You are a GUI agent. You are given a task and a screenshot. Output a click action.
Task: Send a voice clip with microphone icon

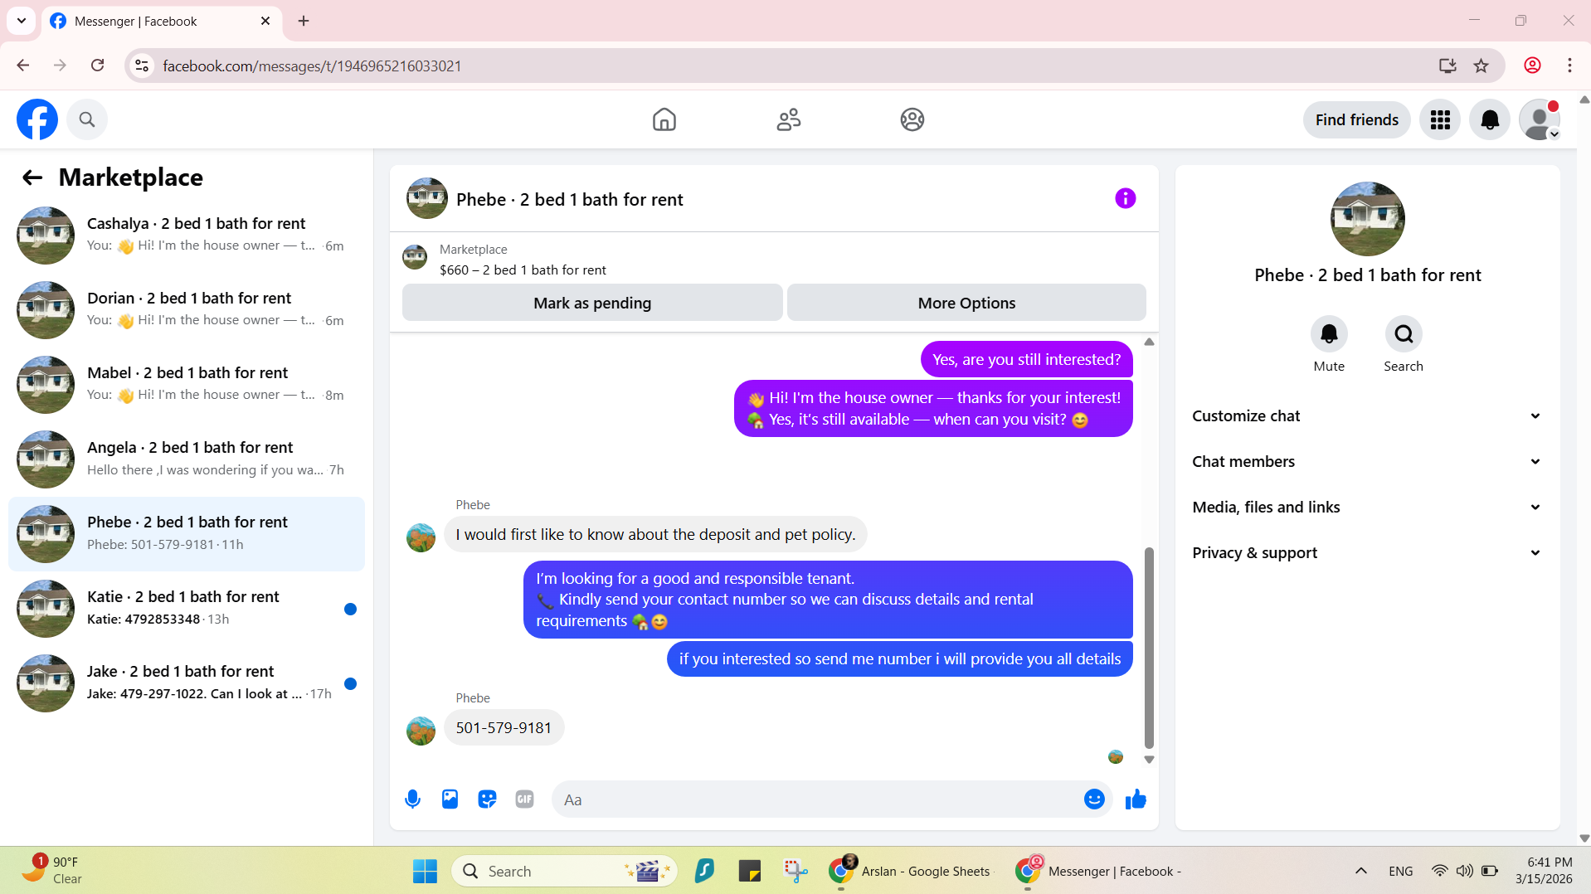click(412, 799)
